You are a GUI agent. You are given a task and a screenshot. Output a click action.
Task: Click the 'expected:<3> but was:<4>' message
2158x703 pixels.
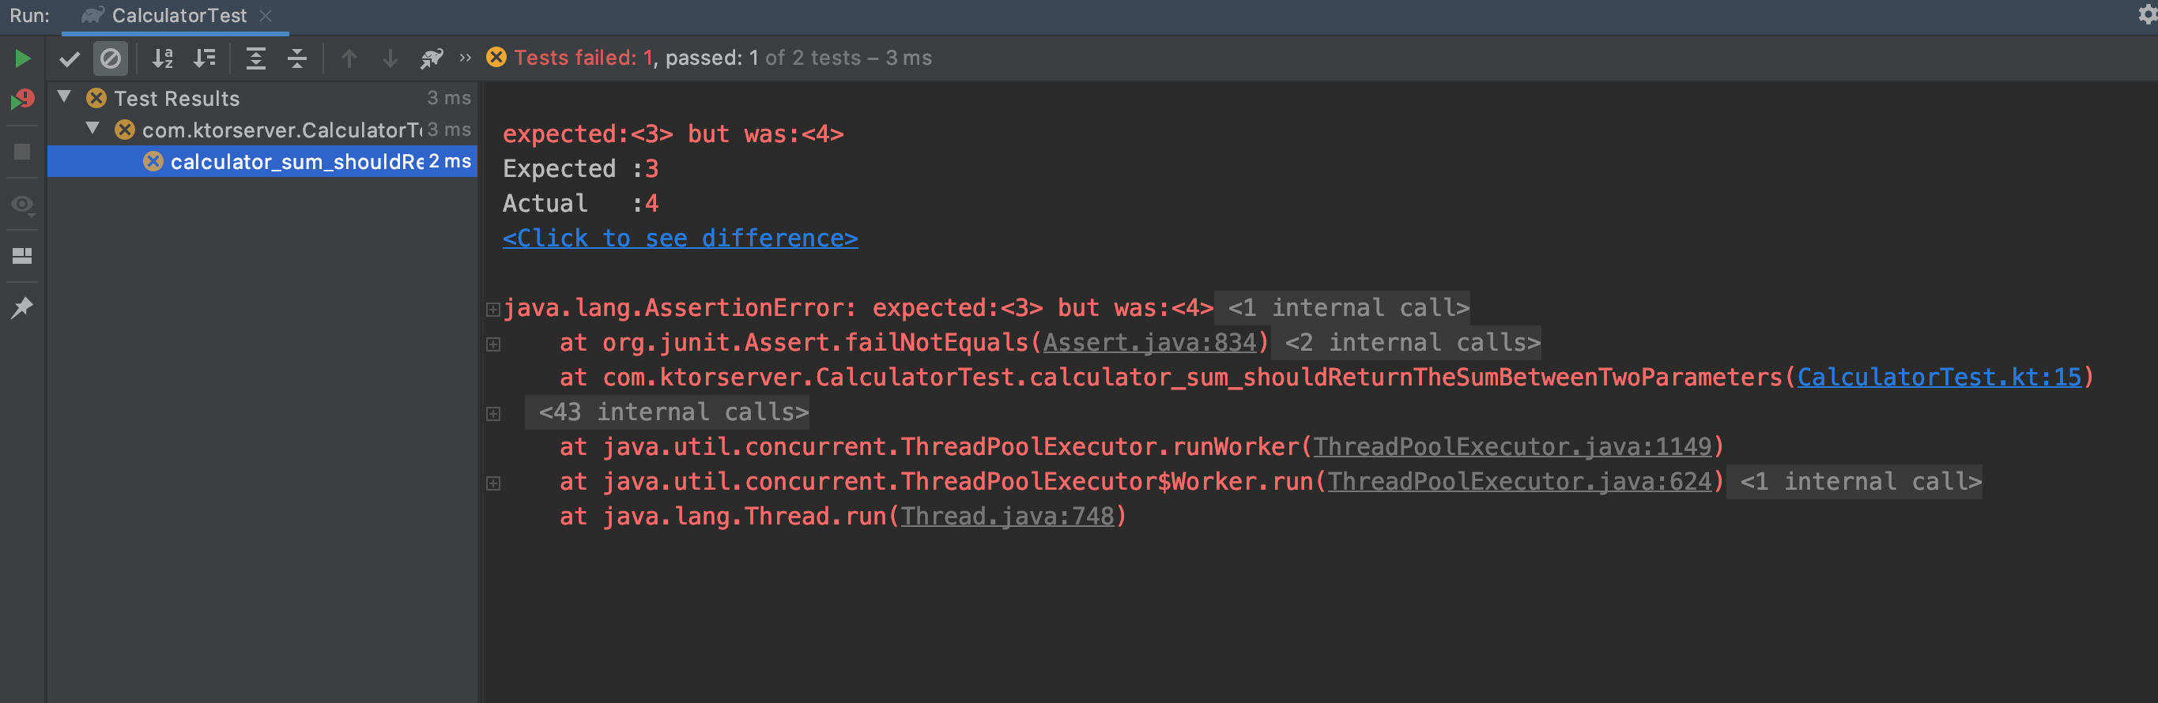[673, 134]
